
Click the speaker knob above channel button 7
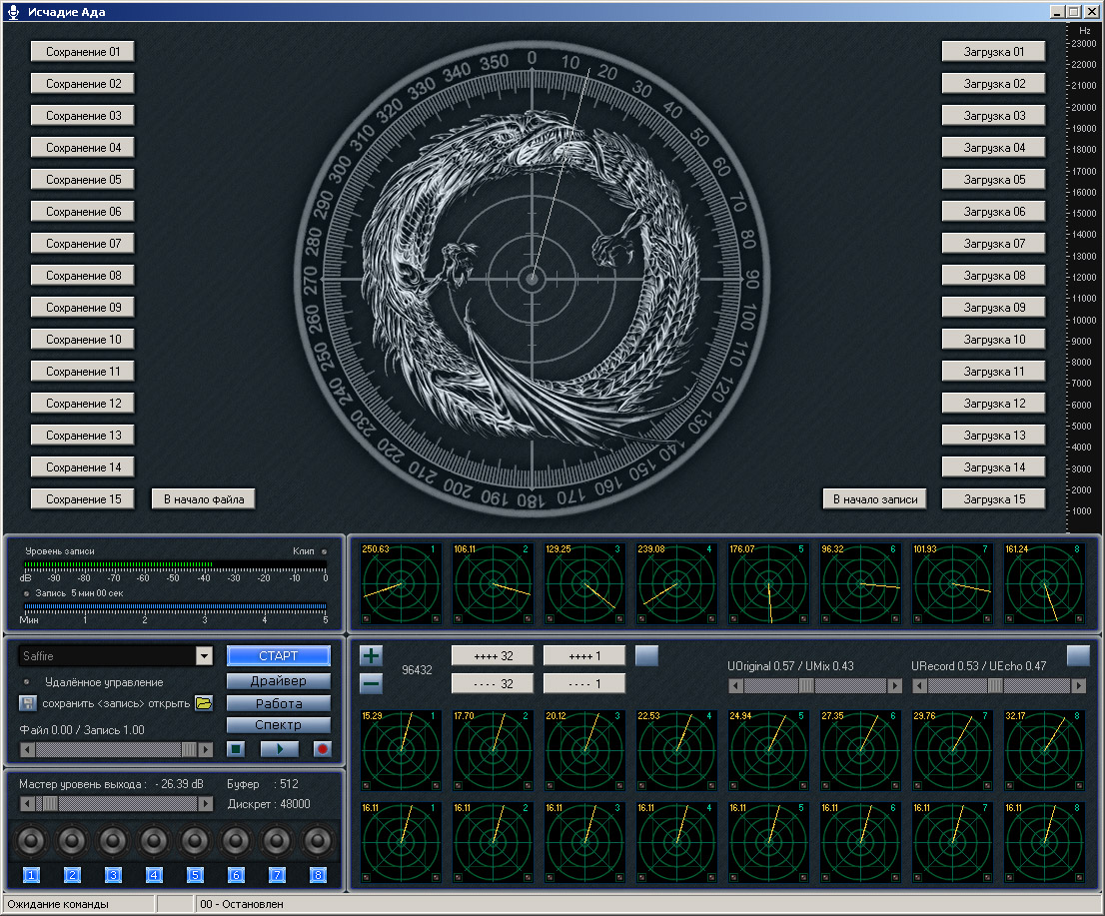276,840
